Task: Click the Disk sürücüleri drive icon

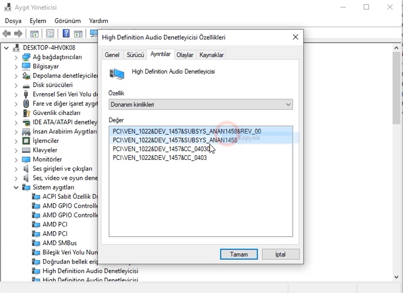Action: (26, 85)
